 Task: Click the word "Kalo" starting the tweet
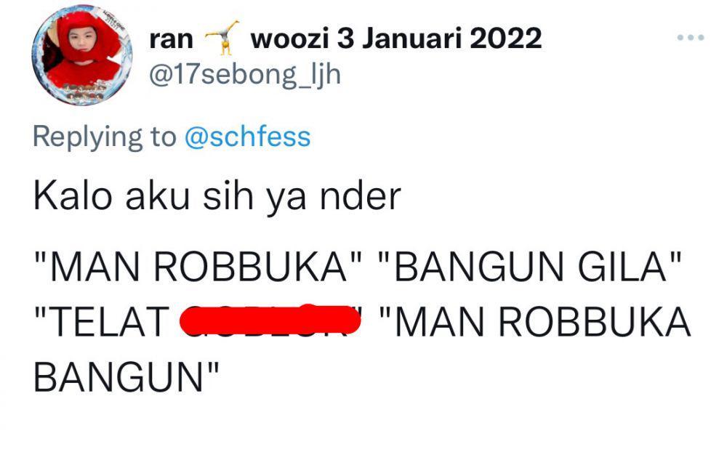coord(73,196)
